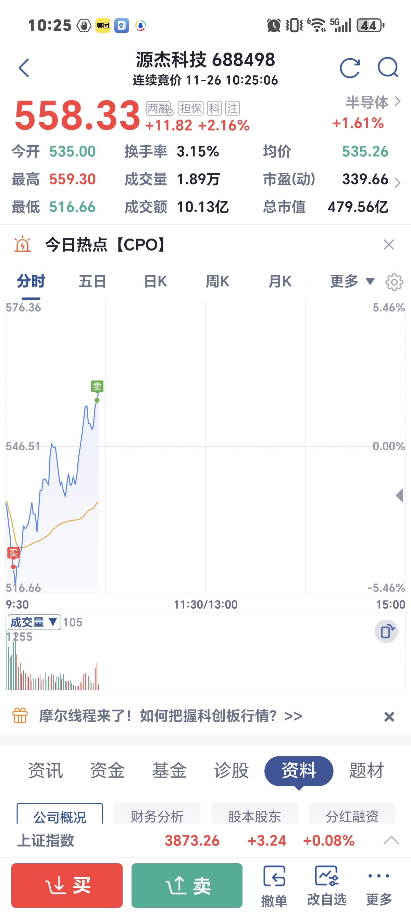Image resolution: width=411 pixels, height=913 pixels.
Task: Expand side panel with left triangle
Action: (399, 495)
